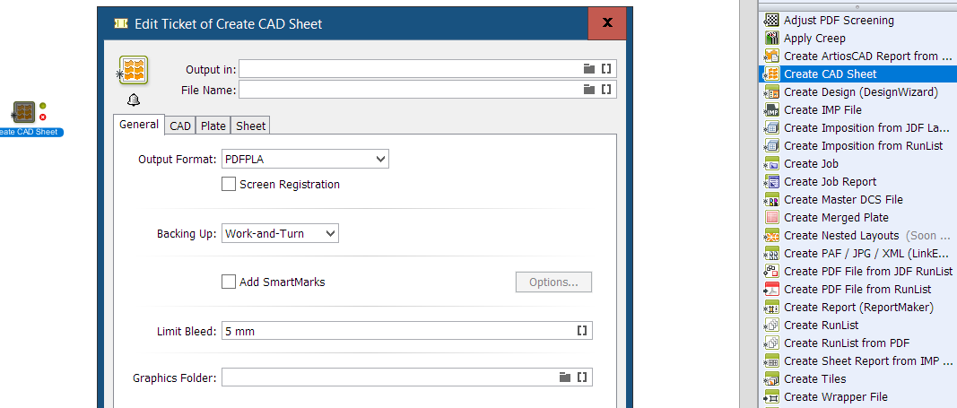Click the Create Job Report icon
957x408 pixels.
pyautogui.click(x=771, y=182)
